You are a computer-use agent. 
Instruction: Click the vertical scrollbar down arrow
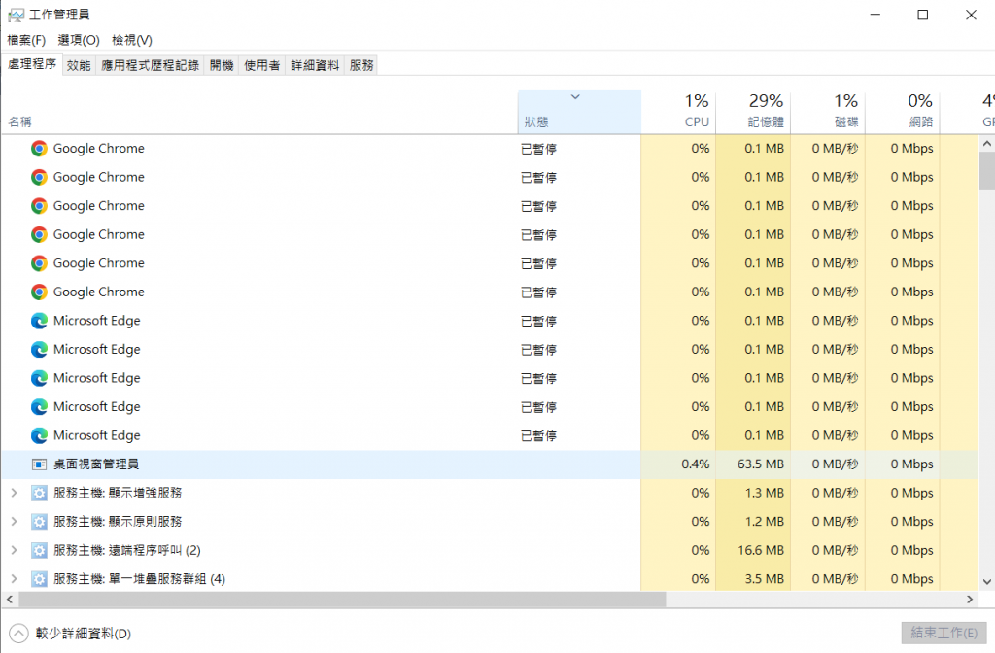pos(987,581)
